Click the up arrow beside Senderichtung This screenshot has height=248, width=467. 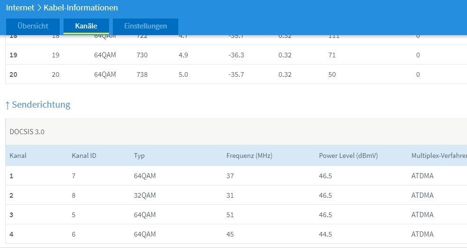click(7, 105)
